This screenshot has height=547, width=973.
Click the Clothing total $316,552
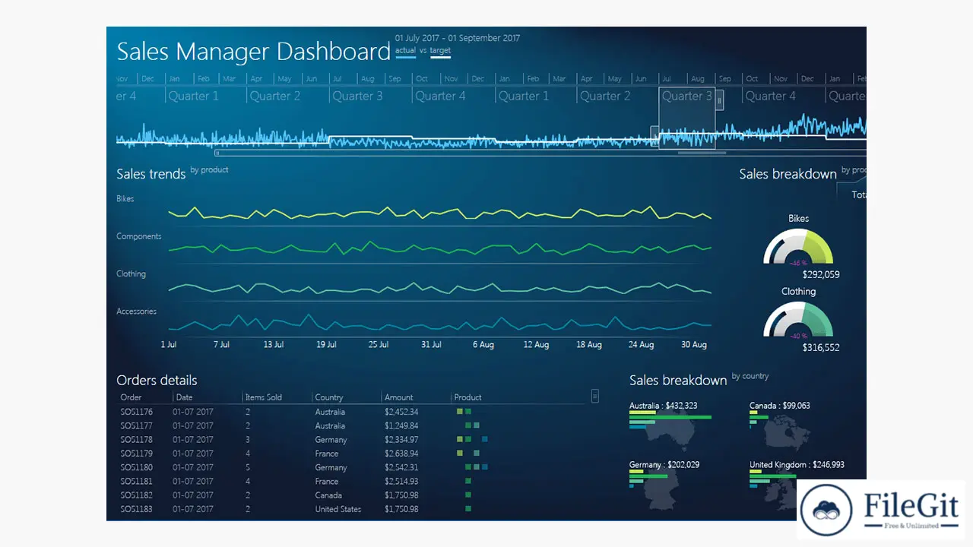pos(821,347)
